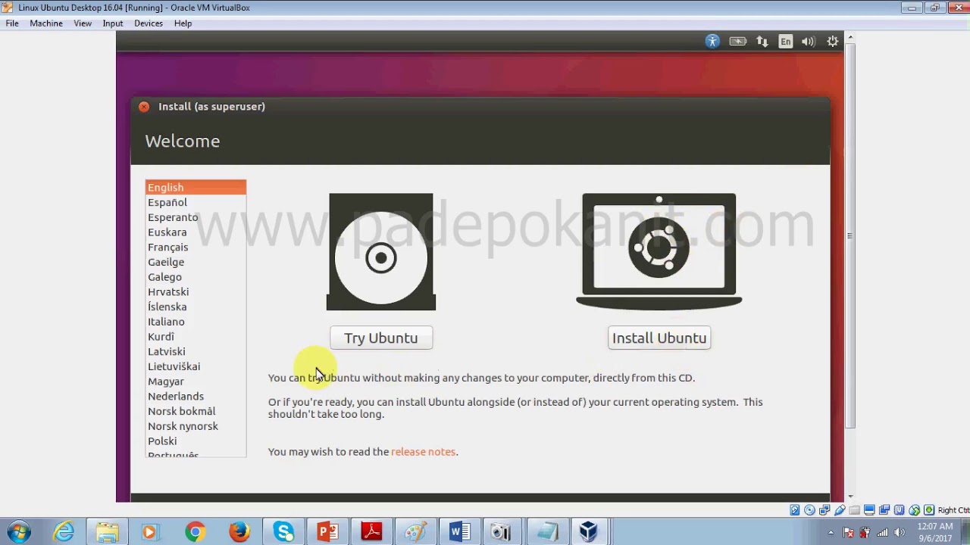970x545 pixels.
Task: Select Esperanto language
Action: pos(196,217)
